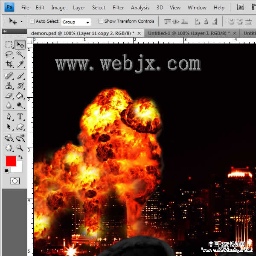The height and width of the screenshot is (256, 256).
Task: Align vertical centers of layers
Action: point(176,21)
